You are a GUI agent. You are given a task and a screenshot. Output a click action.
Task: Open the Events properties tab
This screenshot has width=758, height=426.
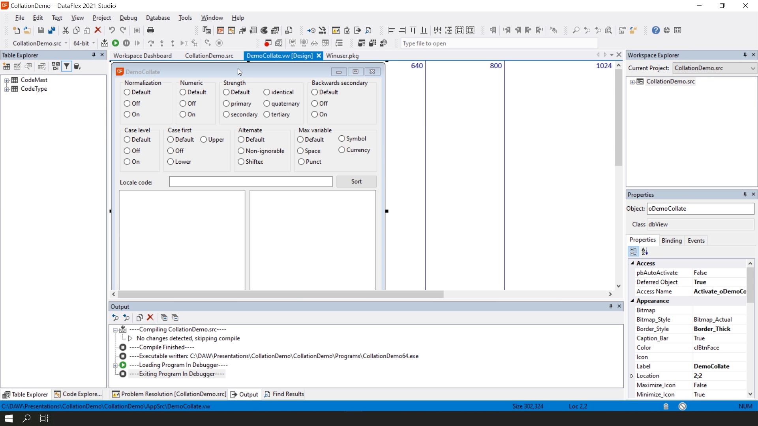pyautogui.click(x=696, y=241)
